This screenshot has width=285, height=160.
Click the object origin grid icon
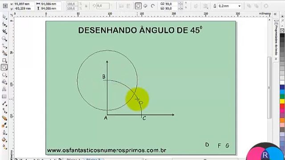point(5,6)
